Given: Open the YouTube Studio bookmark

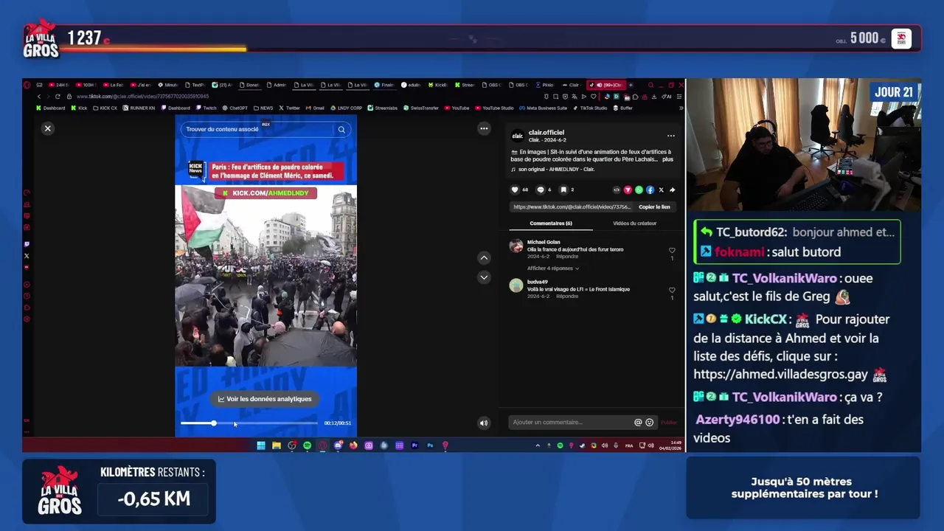Looking at the screenshot, I should click(494, 108).
